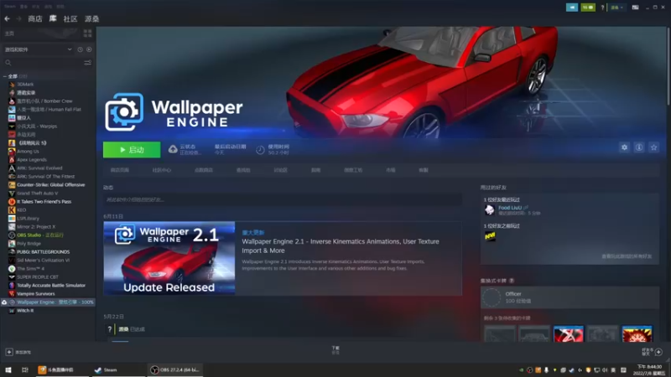
Task: Show Wallpaper Engine info icon
Action: tap(639, 147)
